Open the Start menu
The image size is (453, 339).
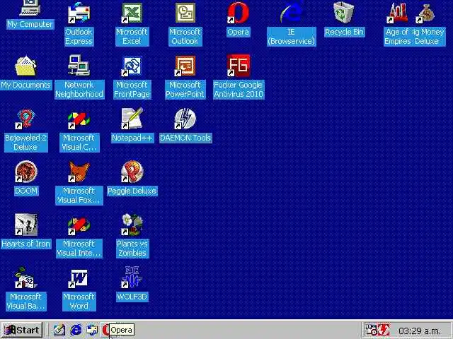point(22,330)
